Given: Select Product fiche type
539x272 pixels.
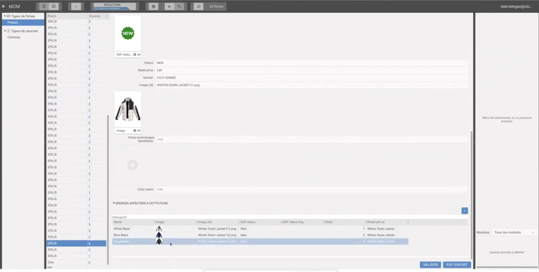Looking at the screenshot, I should click(x=13, y=22).
